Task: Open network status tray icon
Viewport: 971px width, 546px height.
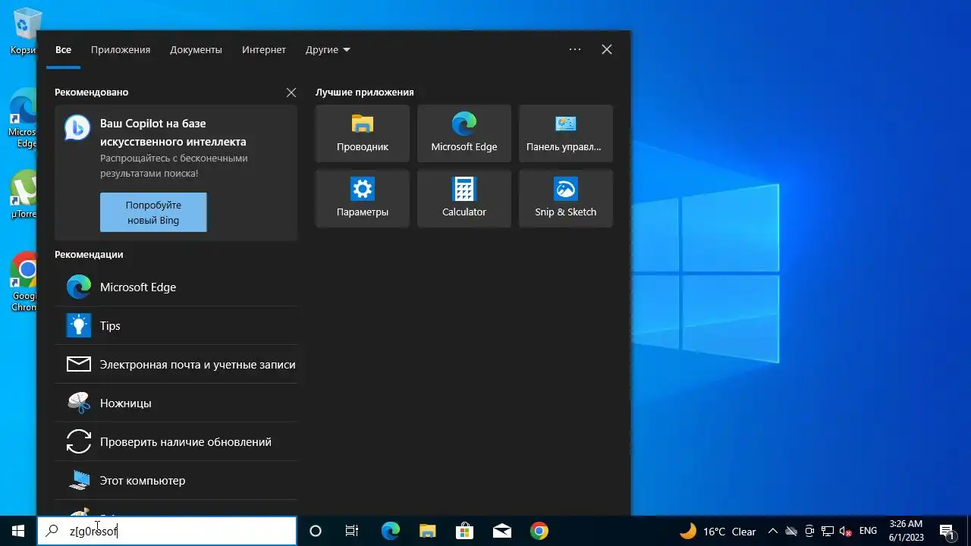Action: point(828,532)
